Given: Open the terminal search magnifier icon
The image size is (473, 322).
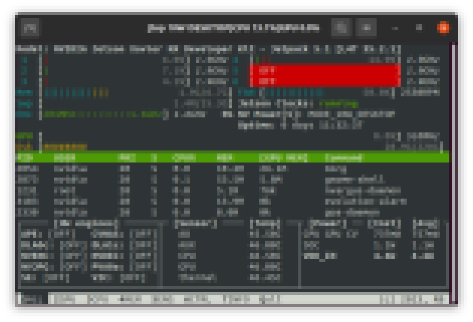Looking at the screenshot, I should pos(342,28).
